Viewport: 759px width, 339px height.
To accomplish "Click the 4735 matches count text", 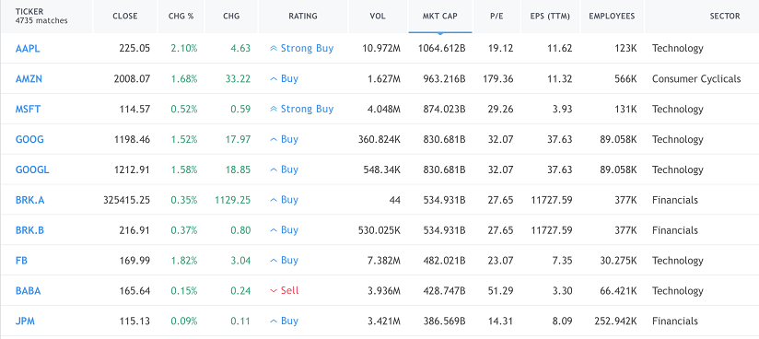I will (x=41, y=21).
